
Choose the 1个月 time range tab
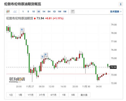(x=30, y=95)
